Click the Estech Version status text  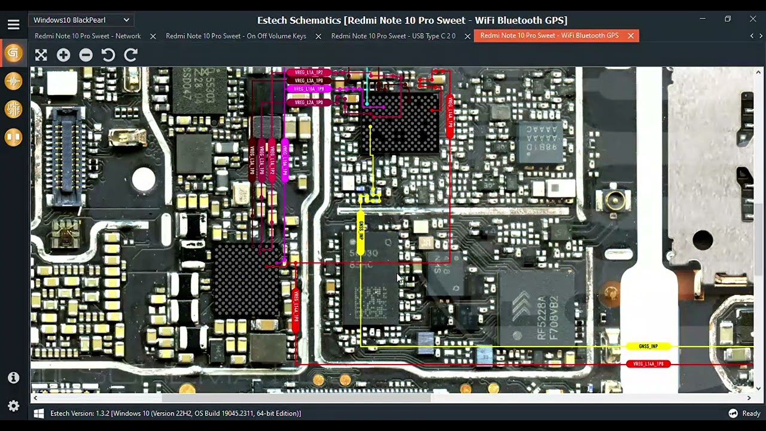click(x=175, y=414)
